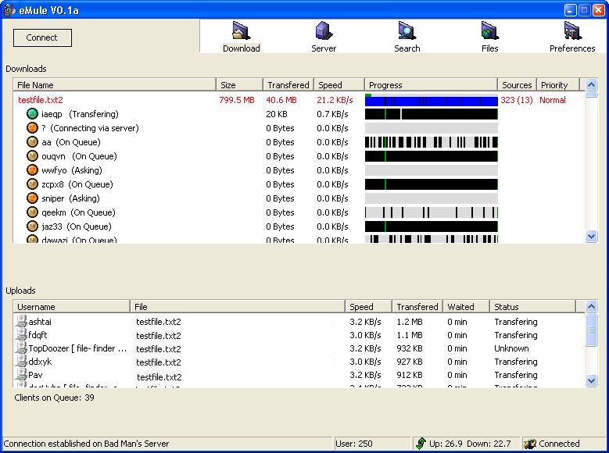The width and height of the screenshot is (609, 453).
Task: Sort downloads by the Sources column
Action: pyautogui.click(x=517, y=84)
